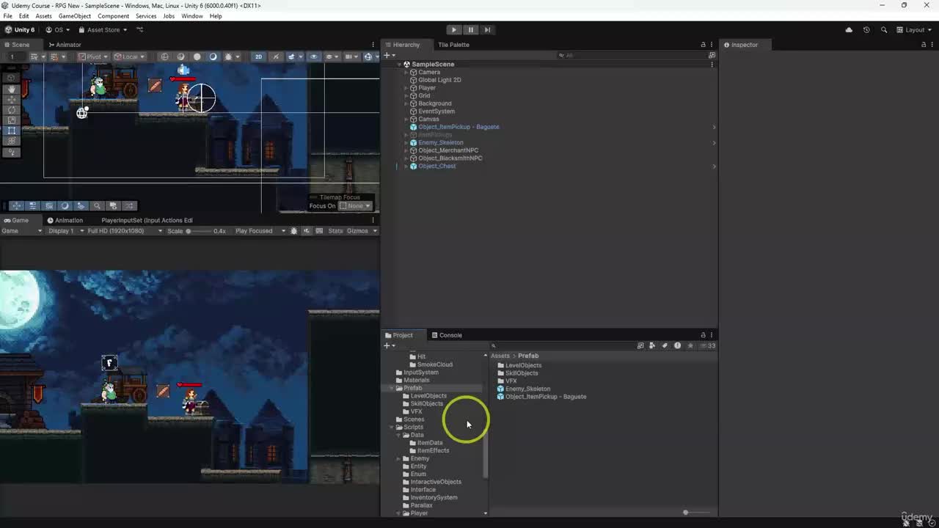Click the Project favorites star icon

coord(690,345)
